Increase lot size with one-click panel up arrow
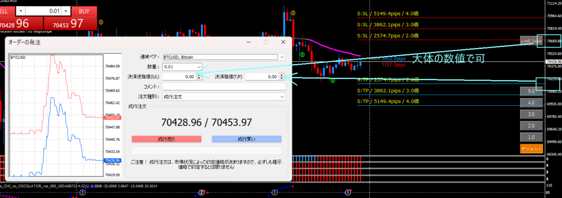The width and height of the screenshot is (562, 198). click(x=66, y=10)
